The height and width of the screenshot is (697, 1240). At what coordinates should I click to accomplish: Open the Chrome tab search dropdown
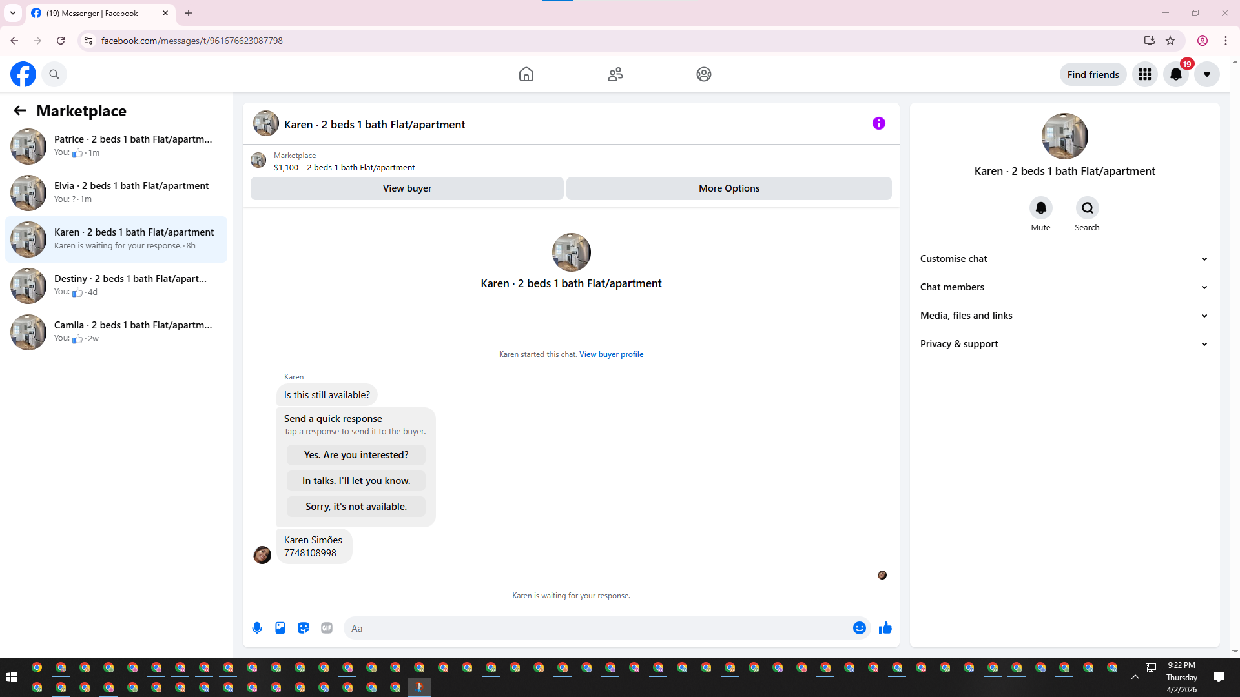click(13, 13)
